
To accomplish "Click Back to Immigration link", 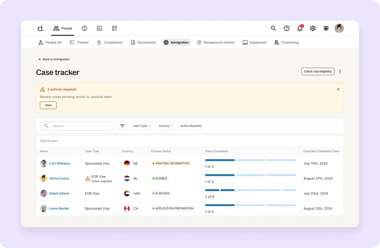I will [54, 59].
